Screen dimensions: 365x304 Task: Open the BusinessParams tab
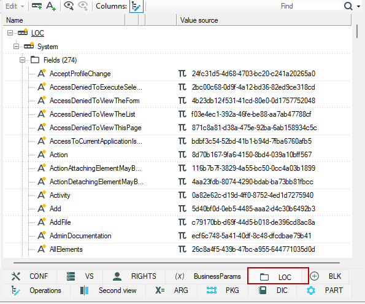click(207, 276)
